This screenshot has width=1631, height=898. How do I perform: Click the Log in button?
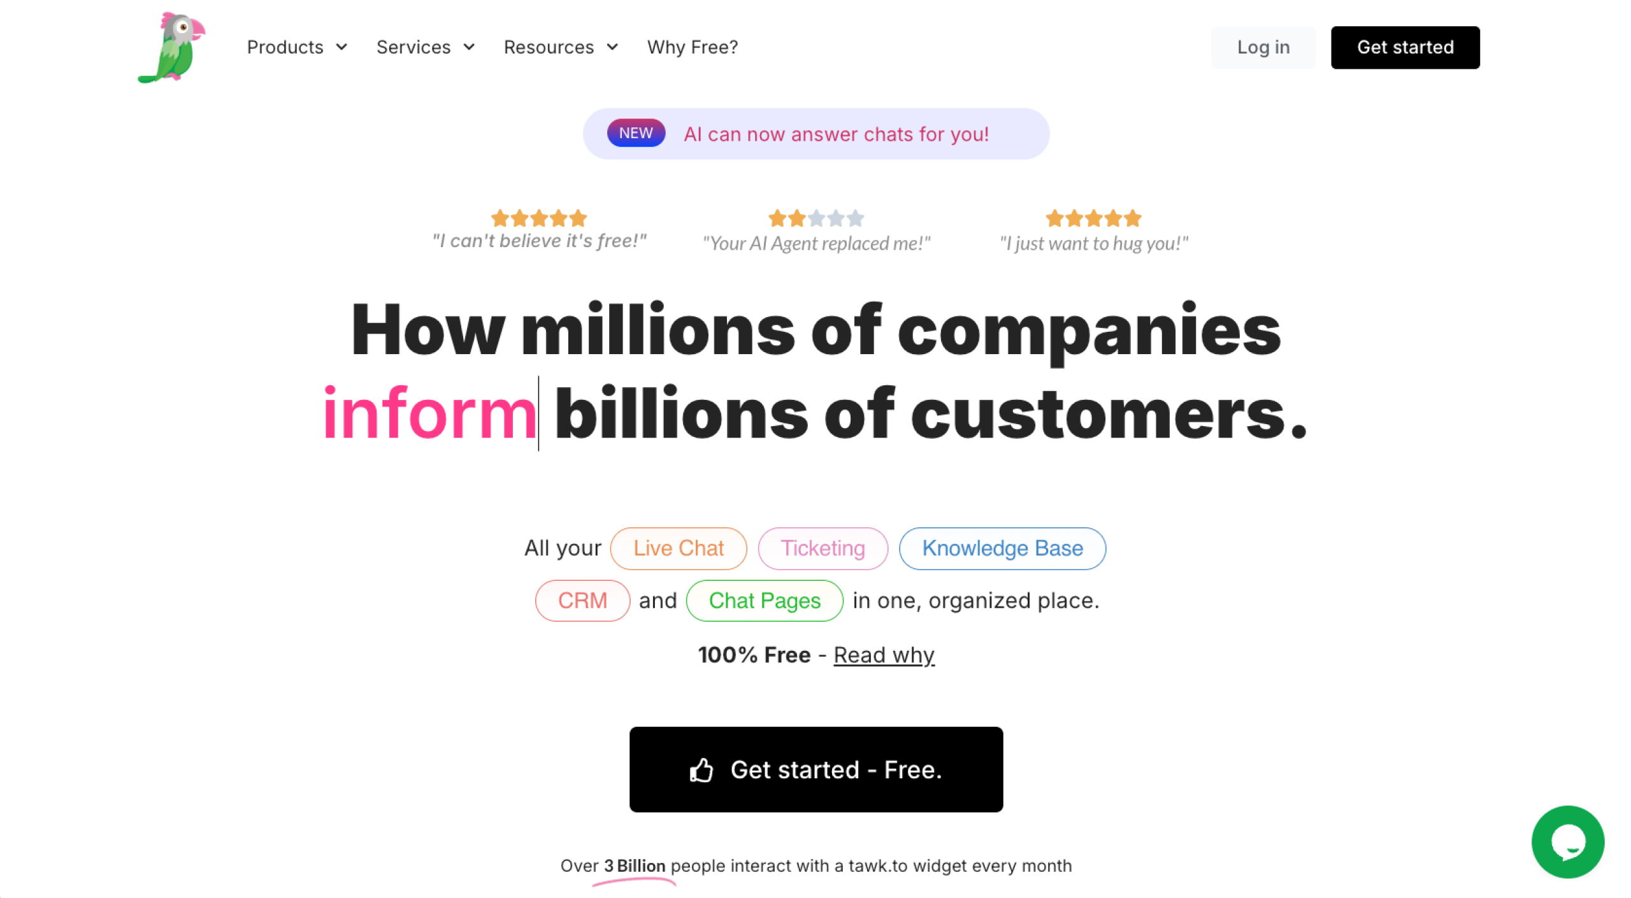[x=1263, y=47]
